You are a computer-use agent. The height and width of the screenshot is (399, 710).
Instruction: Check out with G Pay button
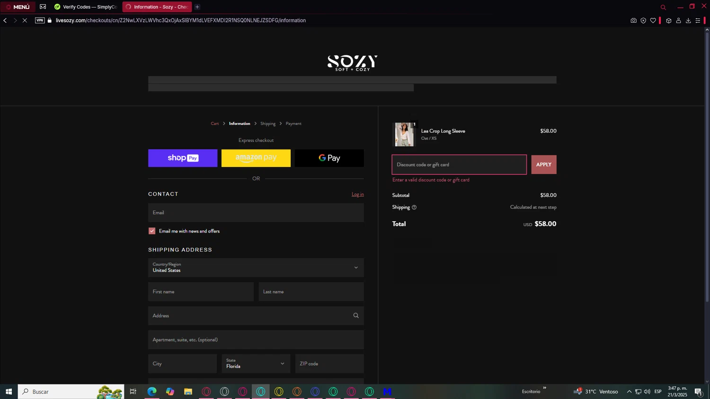point(329,158)
